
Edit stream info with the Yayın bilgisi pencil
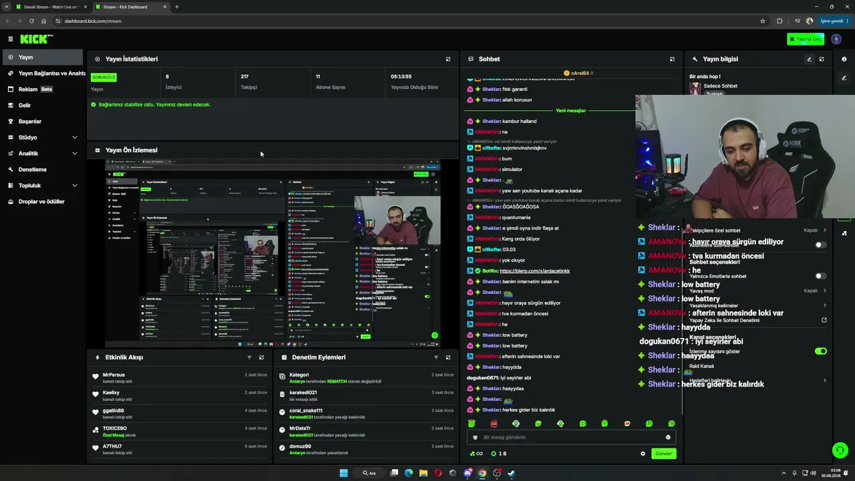809,59
